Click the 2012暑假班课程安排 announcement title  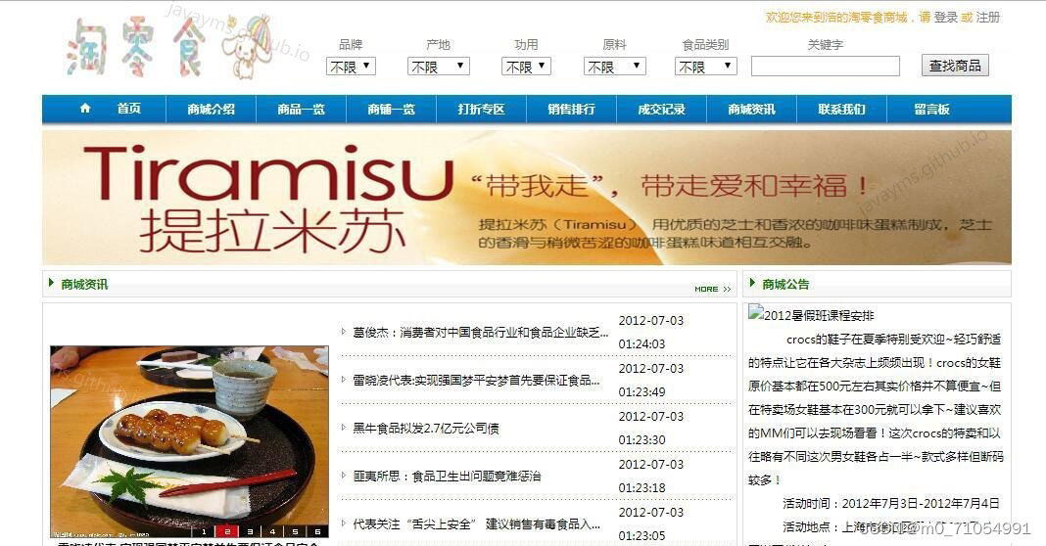(x=819, y=315)
